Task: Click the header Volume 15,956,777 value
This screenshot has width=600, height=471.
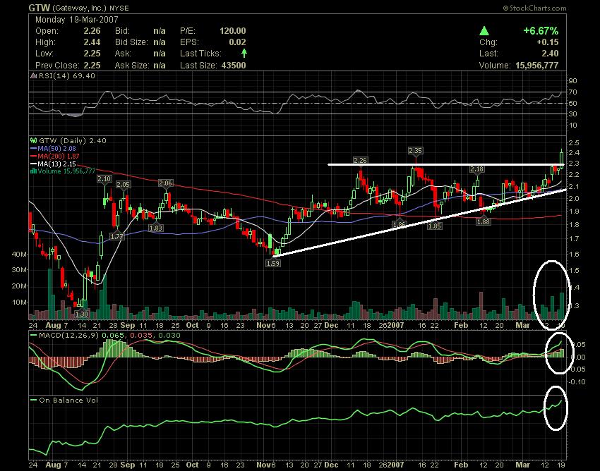Action: coord(537,66)
